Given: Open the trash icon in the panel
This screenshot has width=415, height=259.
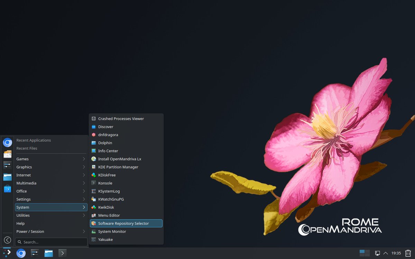Looking at the screenshot, I should pyautogui.click(x=408, y=253).
